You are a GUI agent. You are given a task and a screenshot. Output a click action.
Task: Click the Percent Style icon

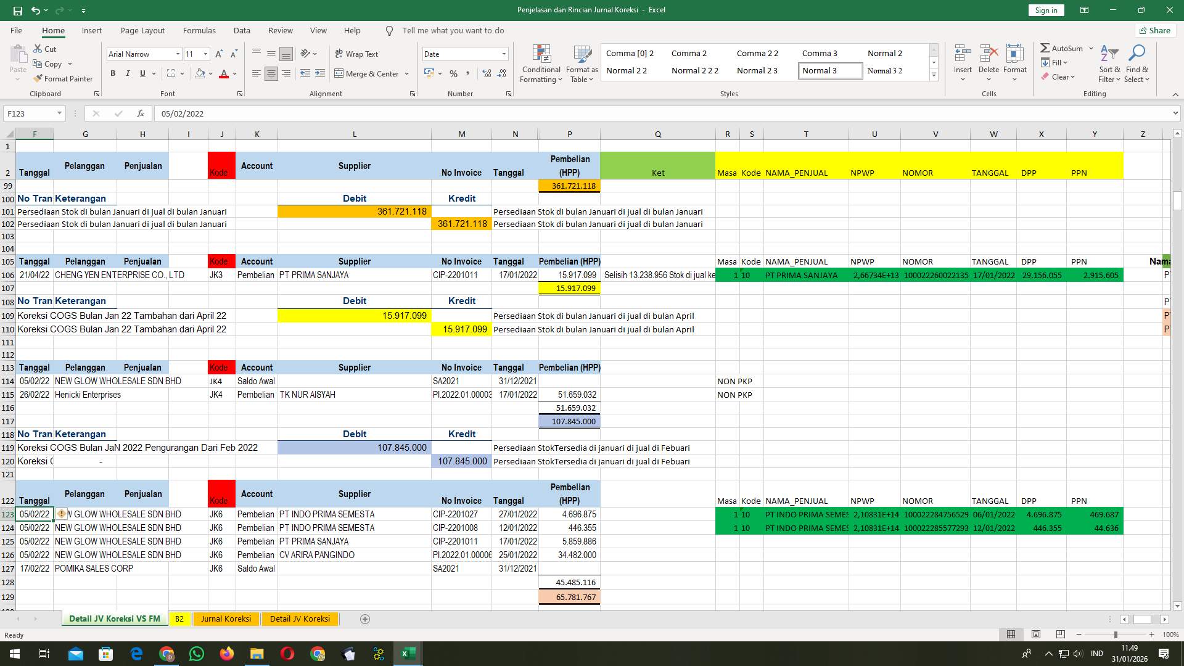(454, 73)
